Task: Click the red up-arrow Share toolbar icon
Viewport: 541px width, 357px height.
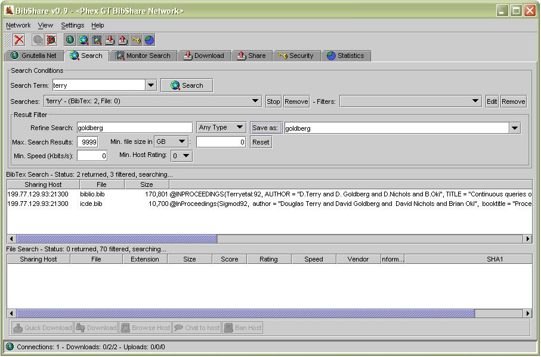Action: click(122, 40)
